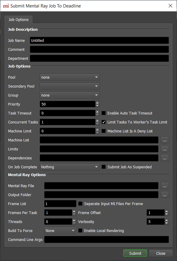Decrease Verbosity with the down arrow

click(167, 223)
